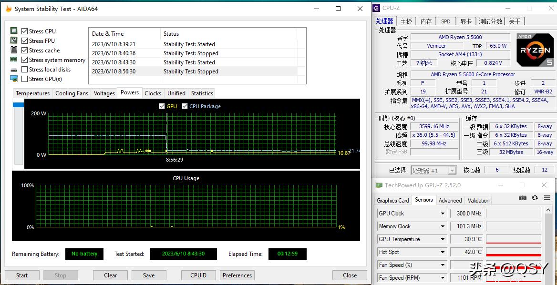Image resolution: width=557 pixels, height=285 pixels.
Task: Click the GPU-Z screenshot camera icon
Action: tap(523, 198)
